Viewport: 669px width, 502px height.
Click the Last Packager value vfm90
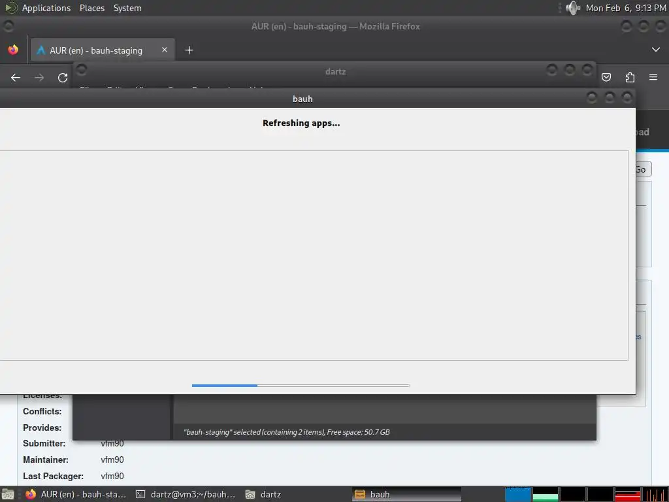[x=112, y=476]
